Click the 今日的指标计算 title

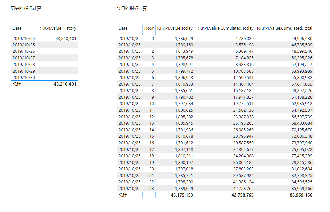[132, 8]
